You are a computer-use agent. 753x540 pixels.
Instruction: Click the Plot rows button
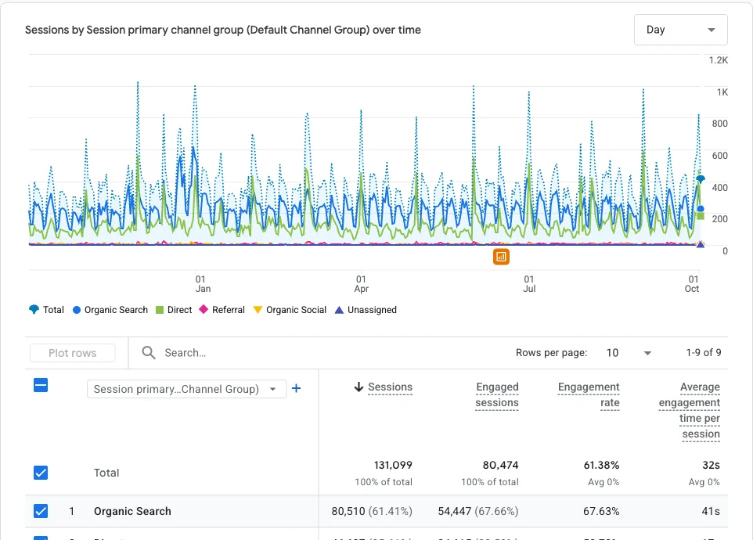(x=73, y=353)
